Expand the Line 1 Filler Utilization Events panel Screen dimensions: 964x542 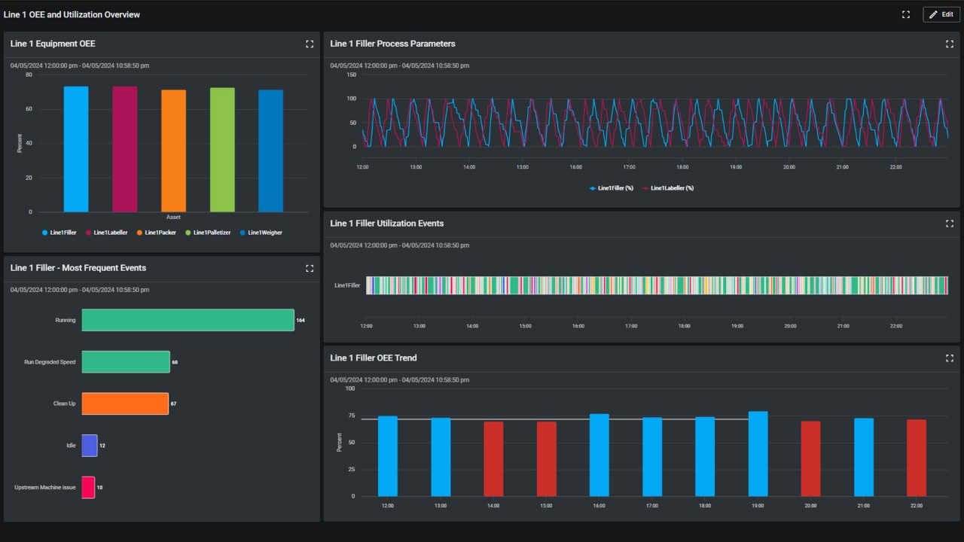[x=949, y=224]
